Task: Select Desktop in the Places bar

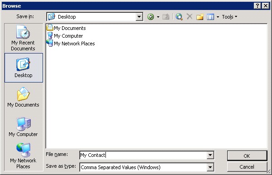Action: coord(24,68)
